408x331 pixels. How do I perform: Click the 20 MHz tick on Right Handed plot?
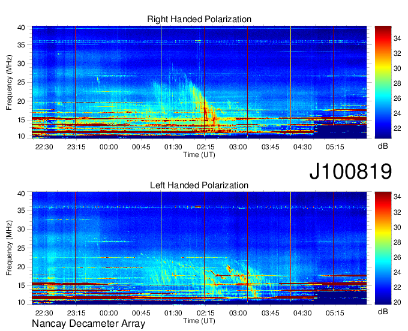pyautogui.click(x=21, y=101)
